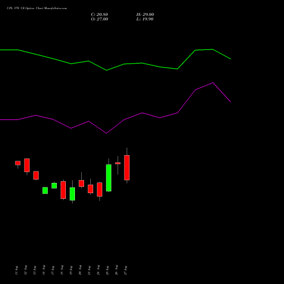Click the green candle for 19 Aug
This screenshot has height=284, width=284.
tap(72, 194)
